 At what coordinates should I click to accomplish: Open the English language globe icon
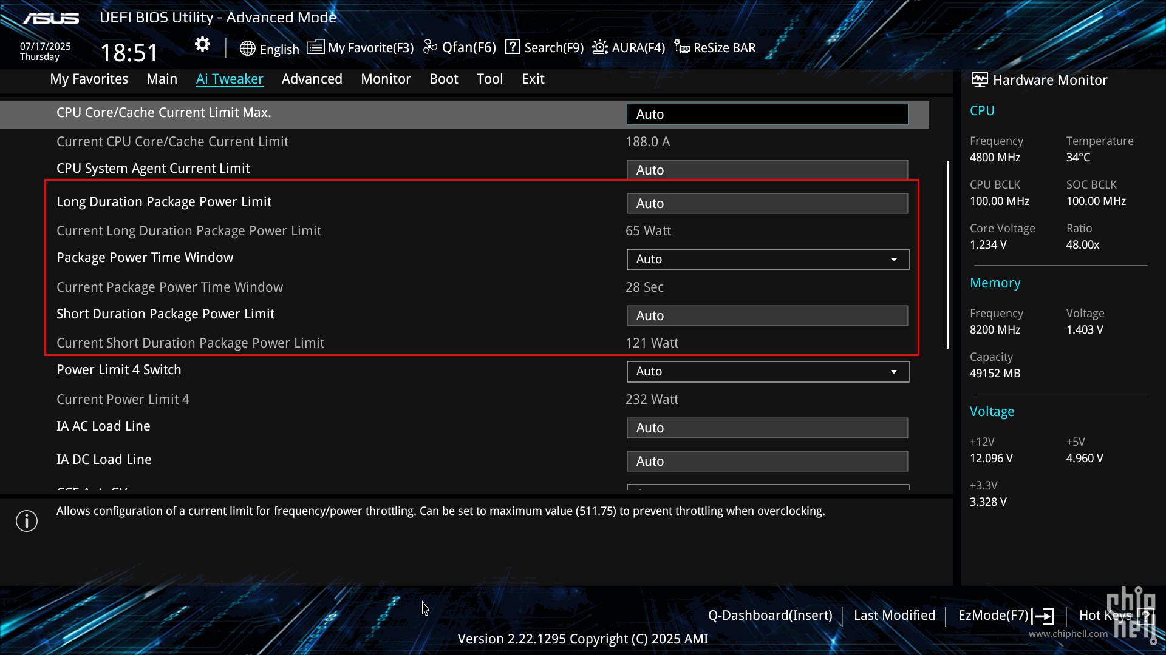tap(247, 49)
